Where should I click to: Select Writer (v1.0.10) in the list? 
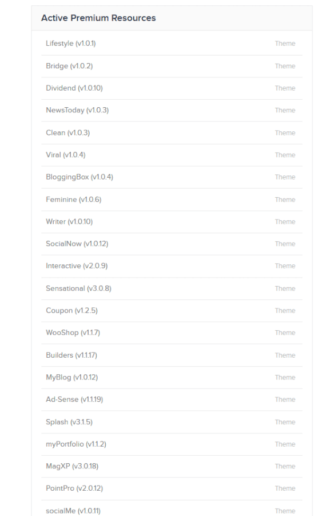pos(172,222)
